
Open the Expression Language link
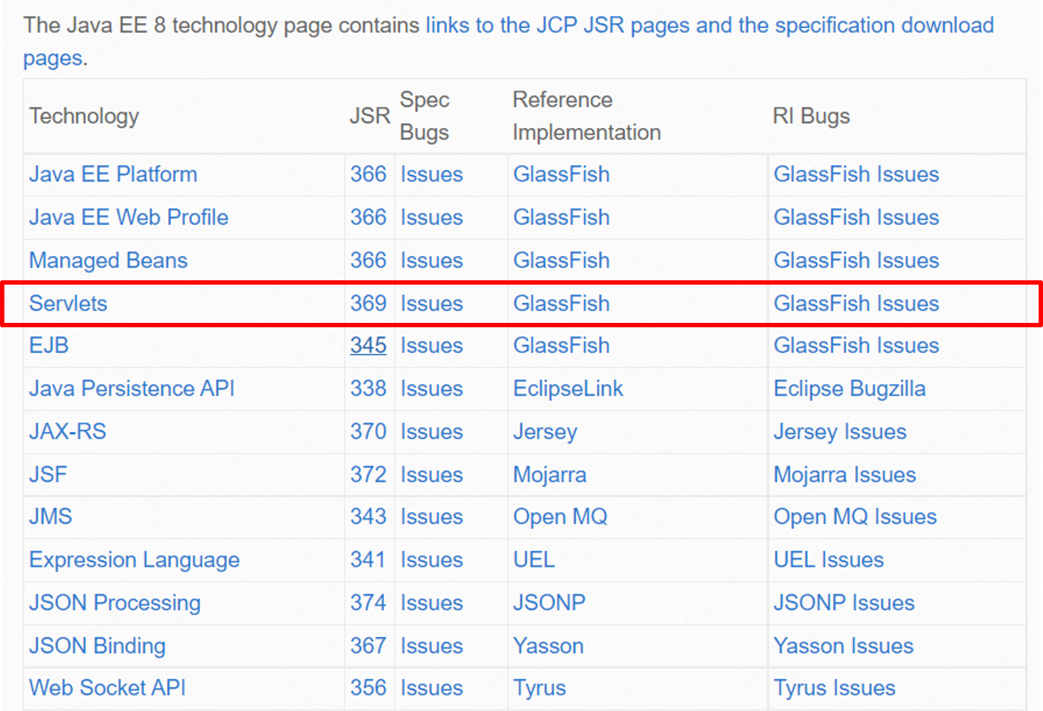coord(134,560)
